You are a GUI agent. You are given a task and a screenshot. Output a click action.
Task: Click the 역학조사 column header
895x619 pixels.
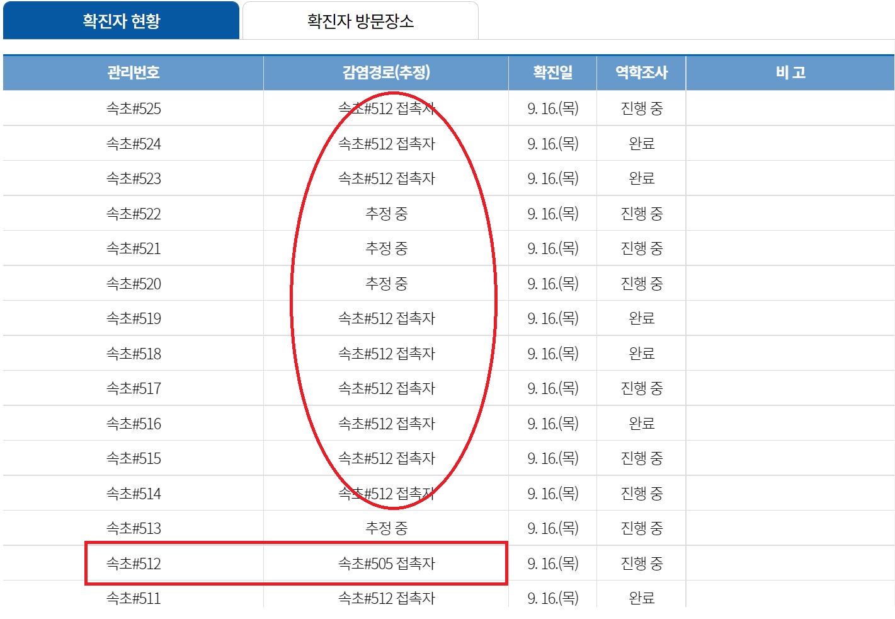coord(641,72)
